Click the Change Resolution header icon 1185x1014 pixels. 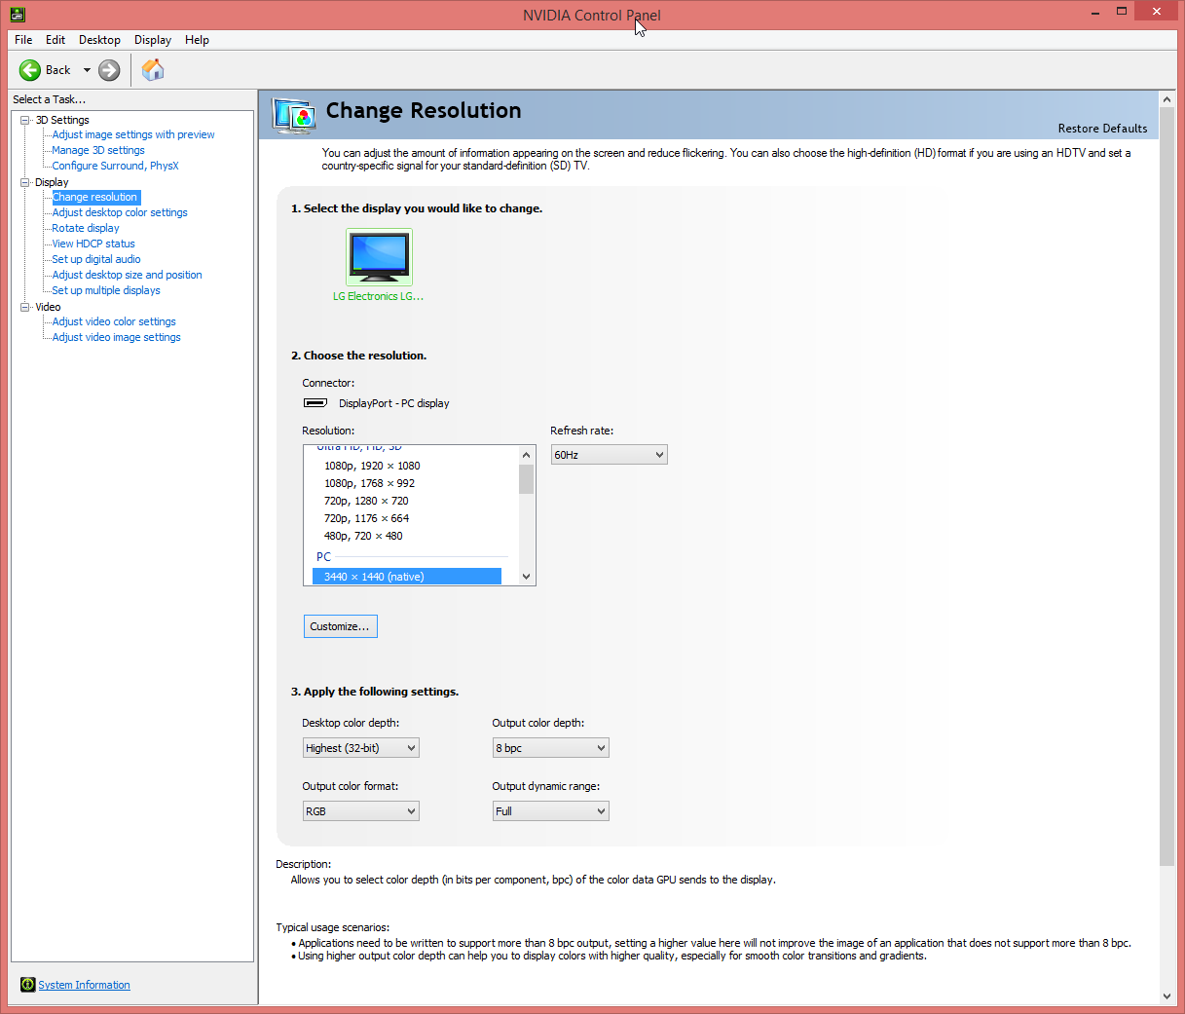(294, 115)
